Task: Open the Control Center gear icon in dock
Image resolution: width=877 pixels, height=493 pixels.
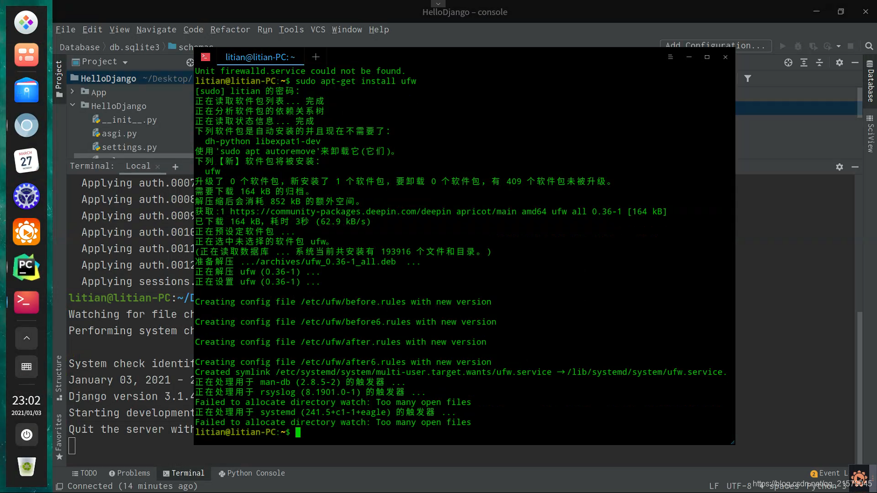Action: (x=26, y=196)
